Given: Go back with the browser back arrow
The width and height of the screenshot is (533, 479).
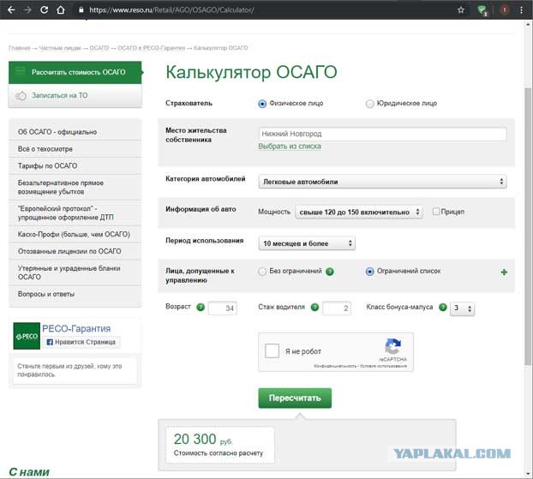Looking at the screenshot, I should tap(11, 10).
